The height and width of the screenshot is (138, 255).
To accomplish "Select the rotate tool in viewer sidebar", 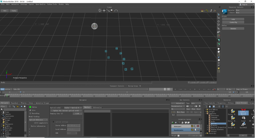I will [219, 25].
